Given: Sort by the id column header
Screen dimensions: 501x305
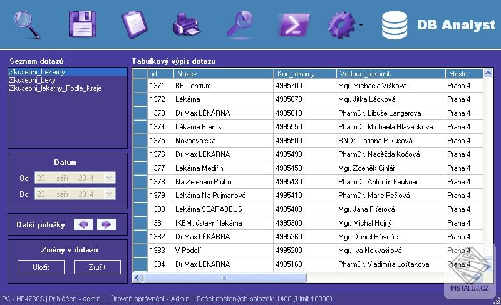Looking at the screenshot, I should 160,73.
